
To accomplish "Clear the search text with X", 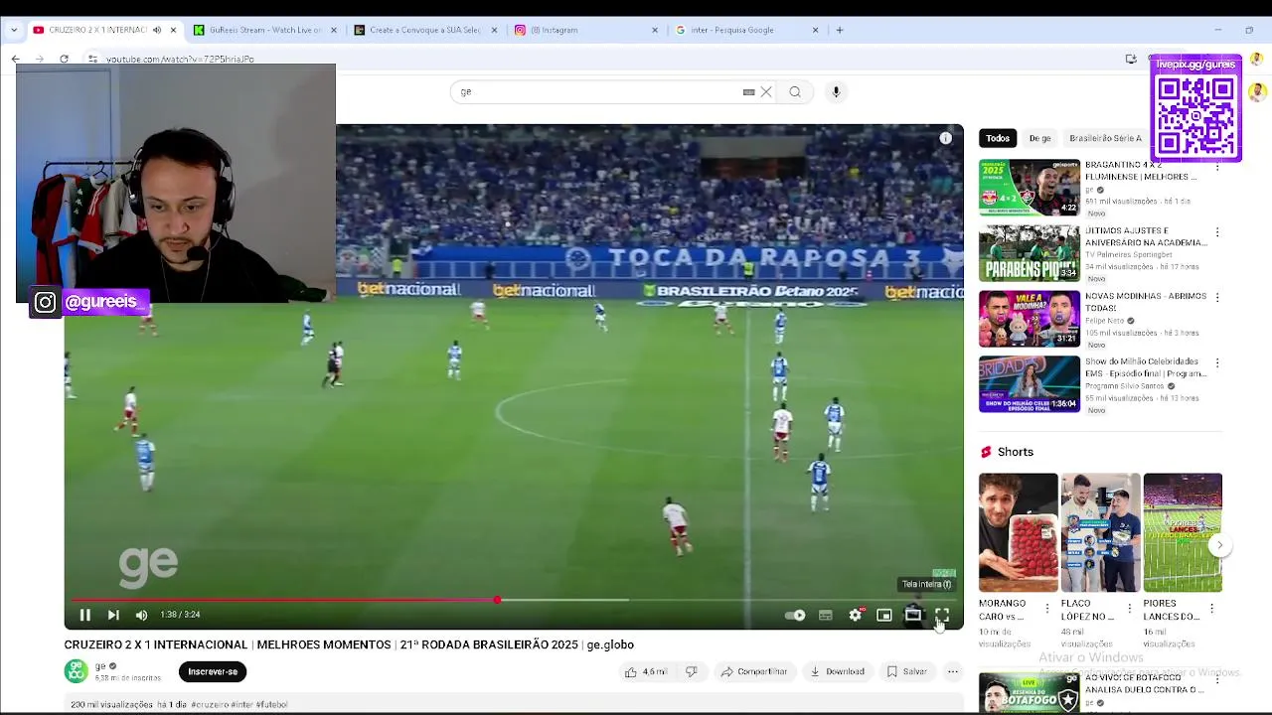I will tap(766, 92).
